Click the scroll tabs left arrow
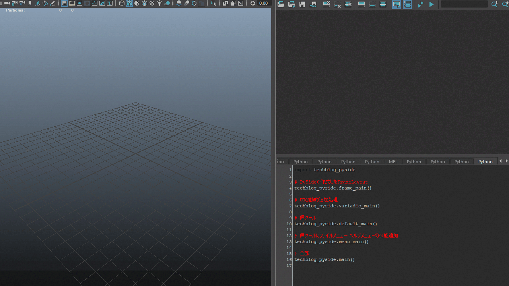Screen dimensions: 509x286 [x=500, y=161]
